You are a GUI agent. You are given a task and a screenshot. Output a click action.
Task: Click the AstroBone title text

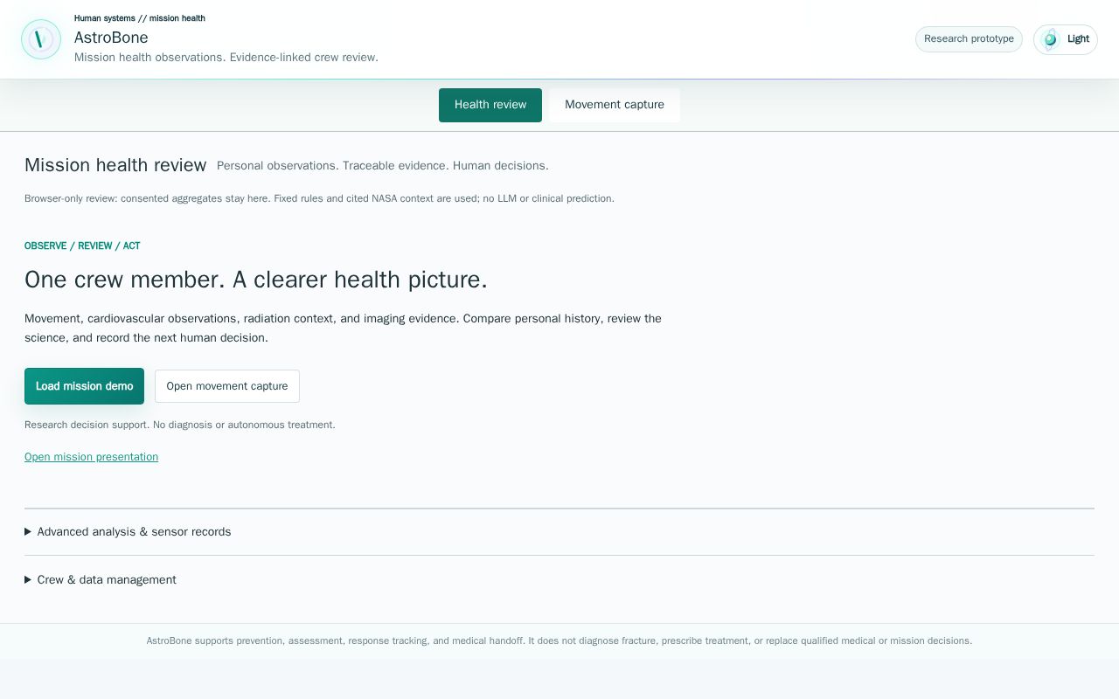[111, 38]
